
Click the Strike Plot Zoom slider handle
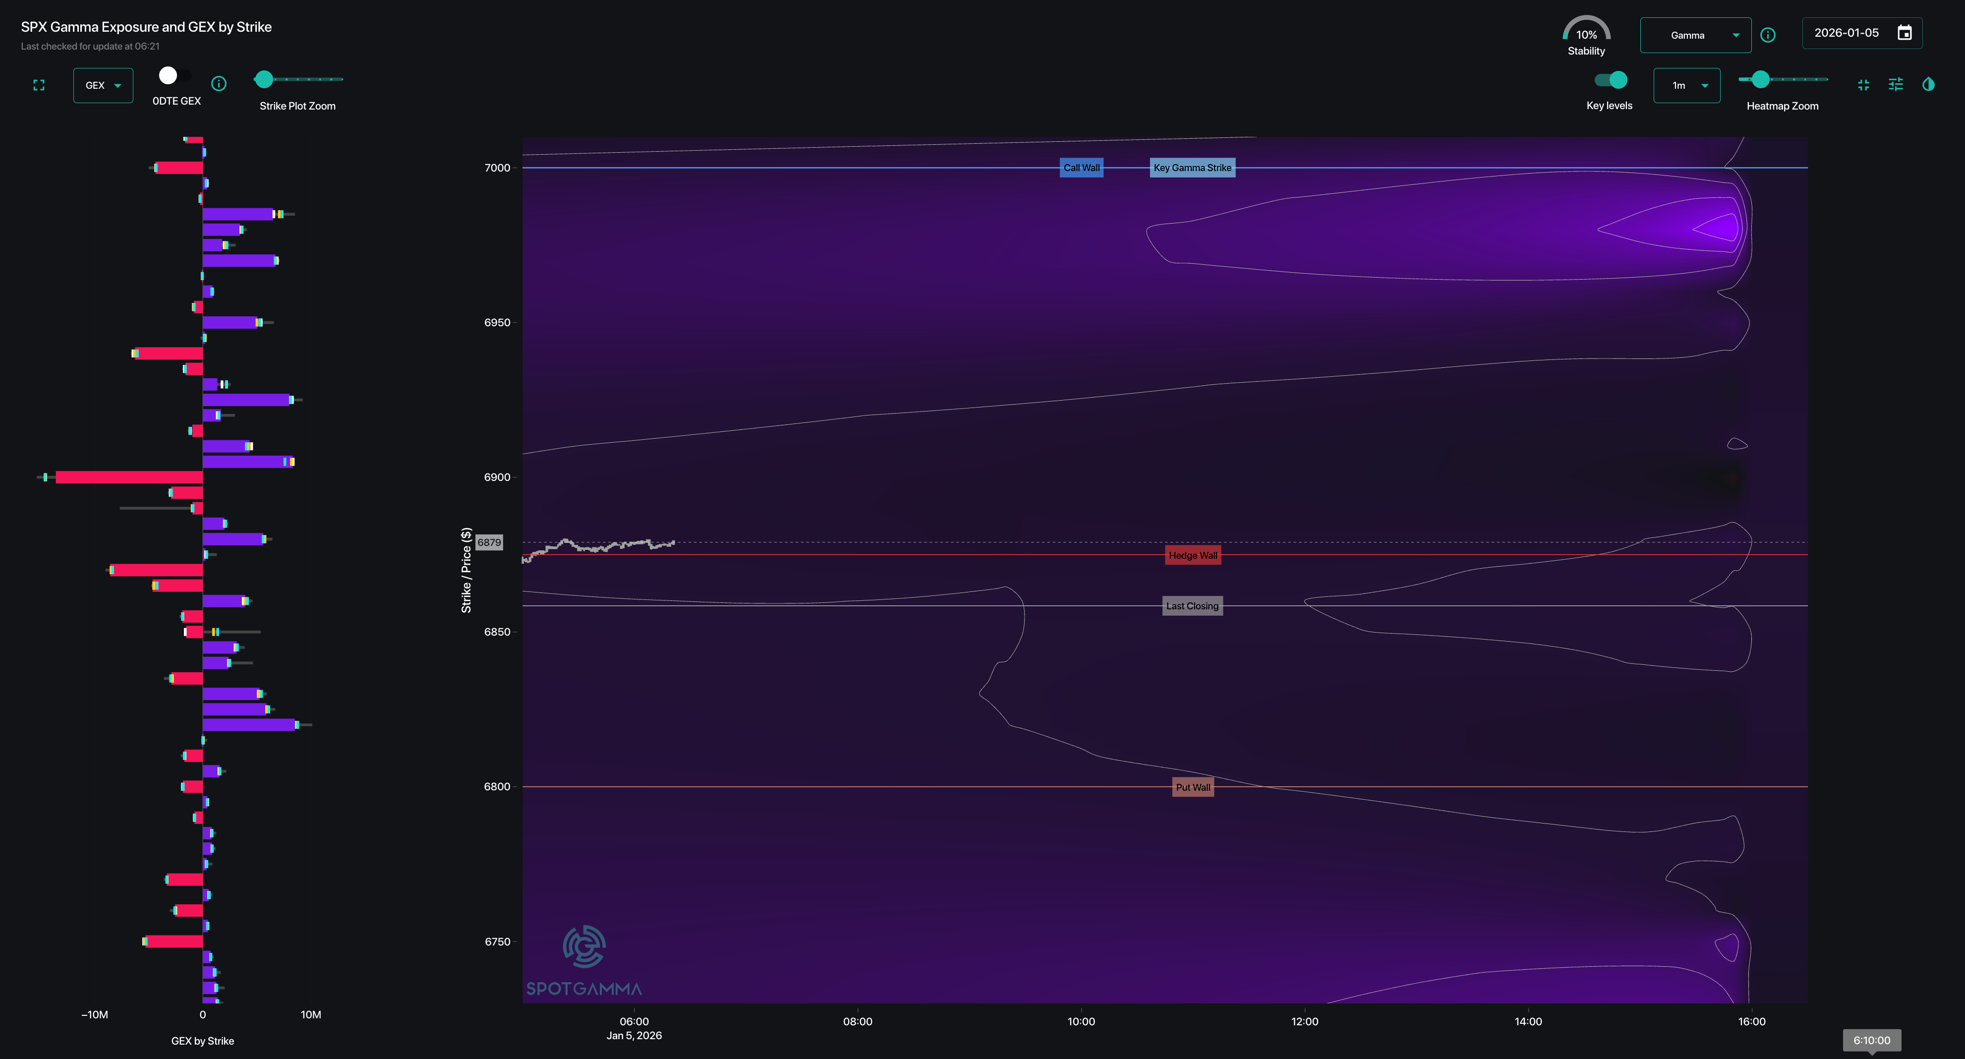264,79
